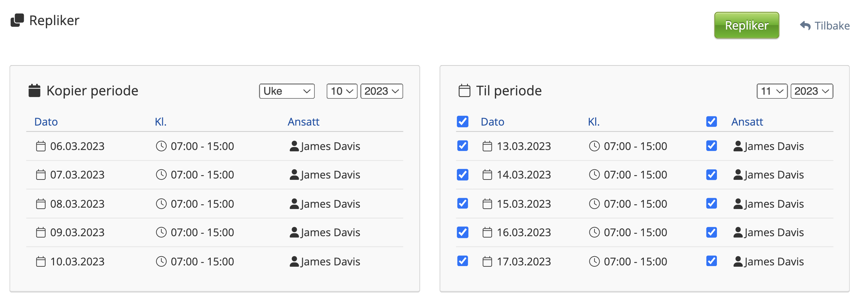Screen dimensions: 860x300
Task: Open the target week 11 dropdown
Action: point(772,91)
